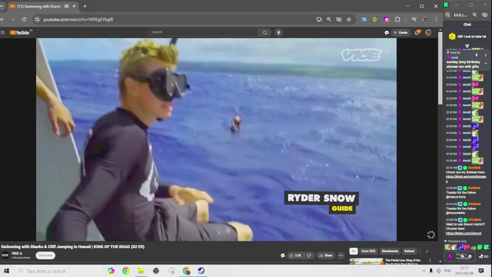Click crossed-eye icon in Kick window
492x277 pixels.
coord(485,15)
